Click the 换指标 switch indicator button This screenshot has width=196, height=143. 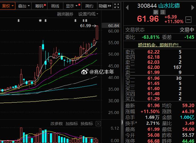86,124
